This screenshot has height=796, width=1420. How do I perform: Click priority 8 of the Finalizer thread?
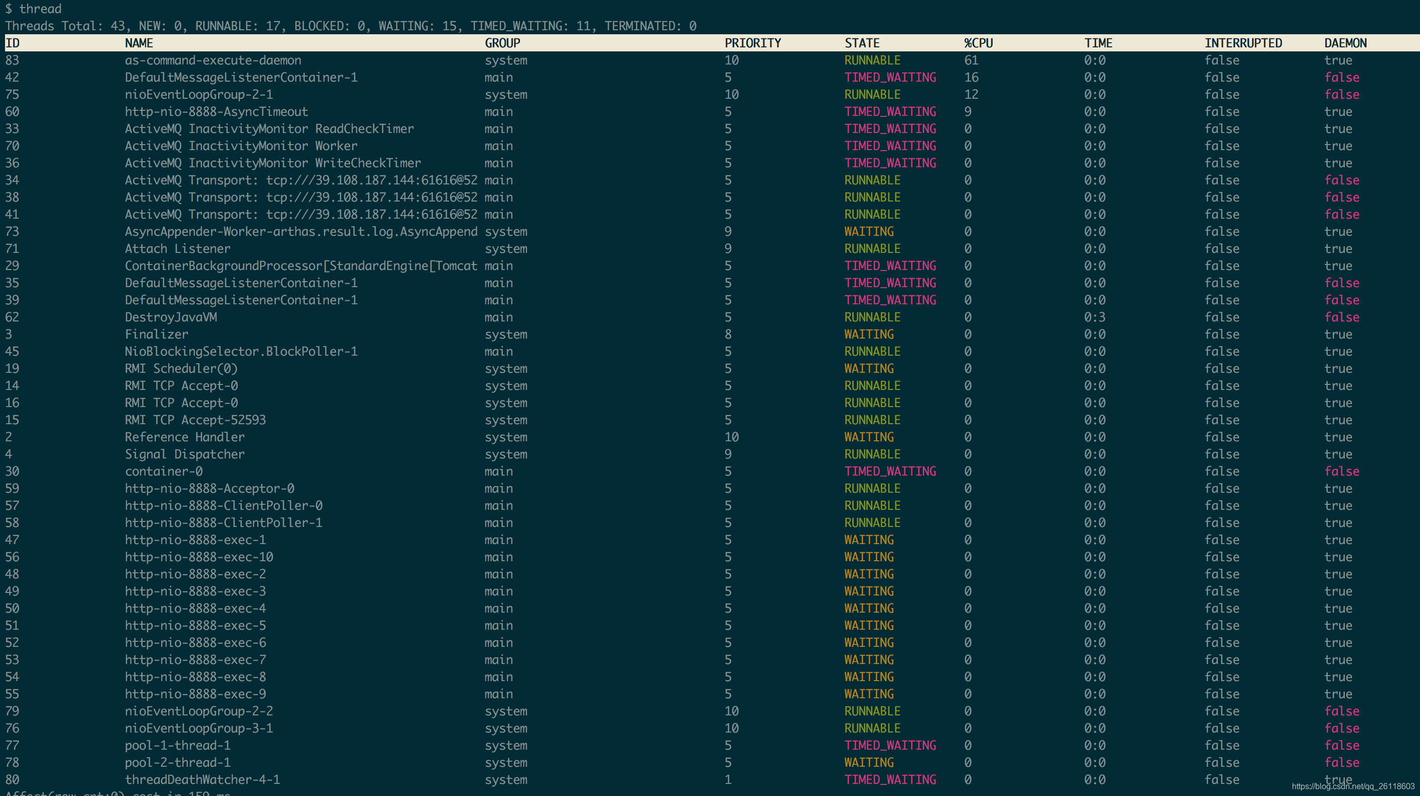728,334
